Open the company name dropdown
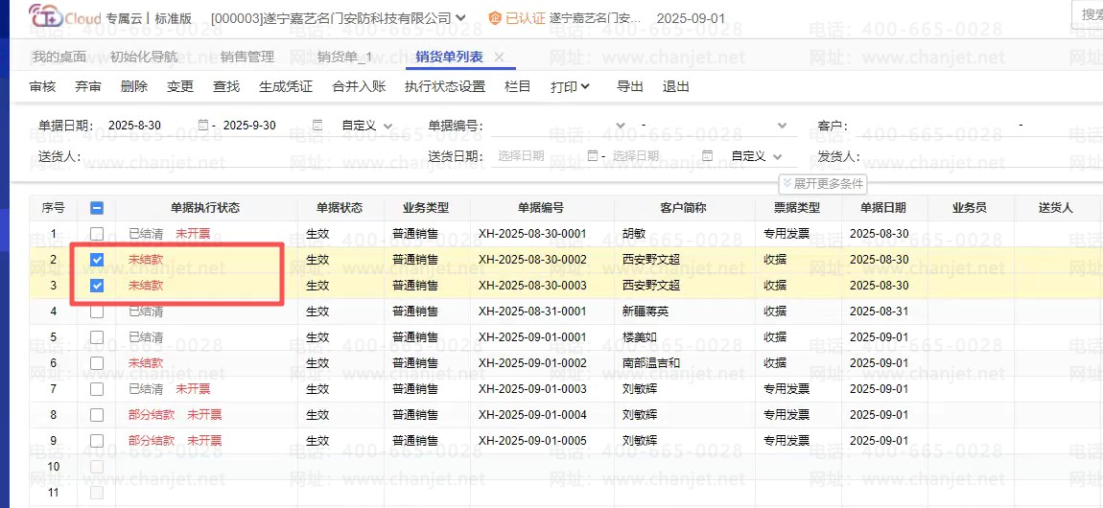This screenshot has width=1103, height=508. [461, 17]
